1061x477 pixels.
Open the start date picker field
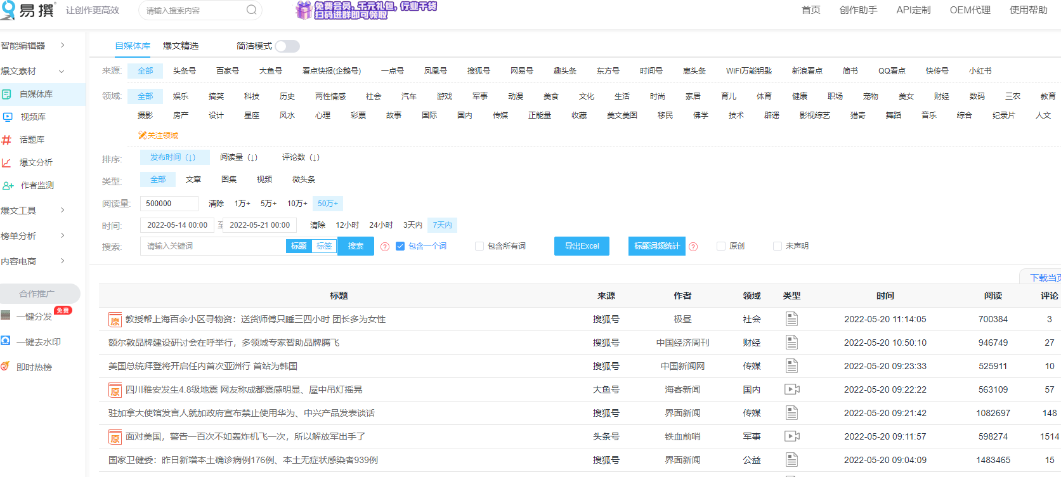[178, 225]
